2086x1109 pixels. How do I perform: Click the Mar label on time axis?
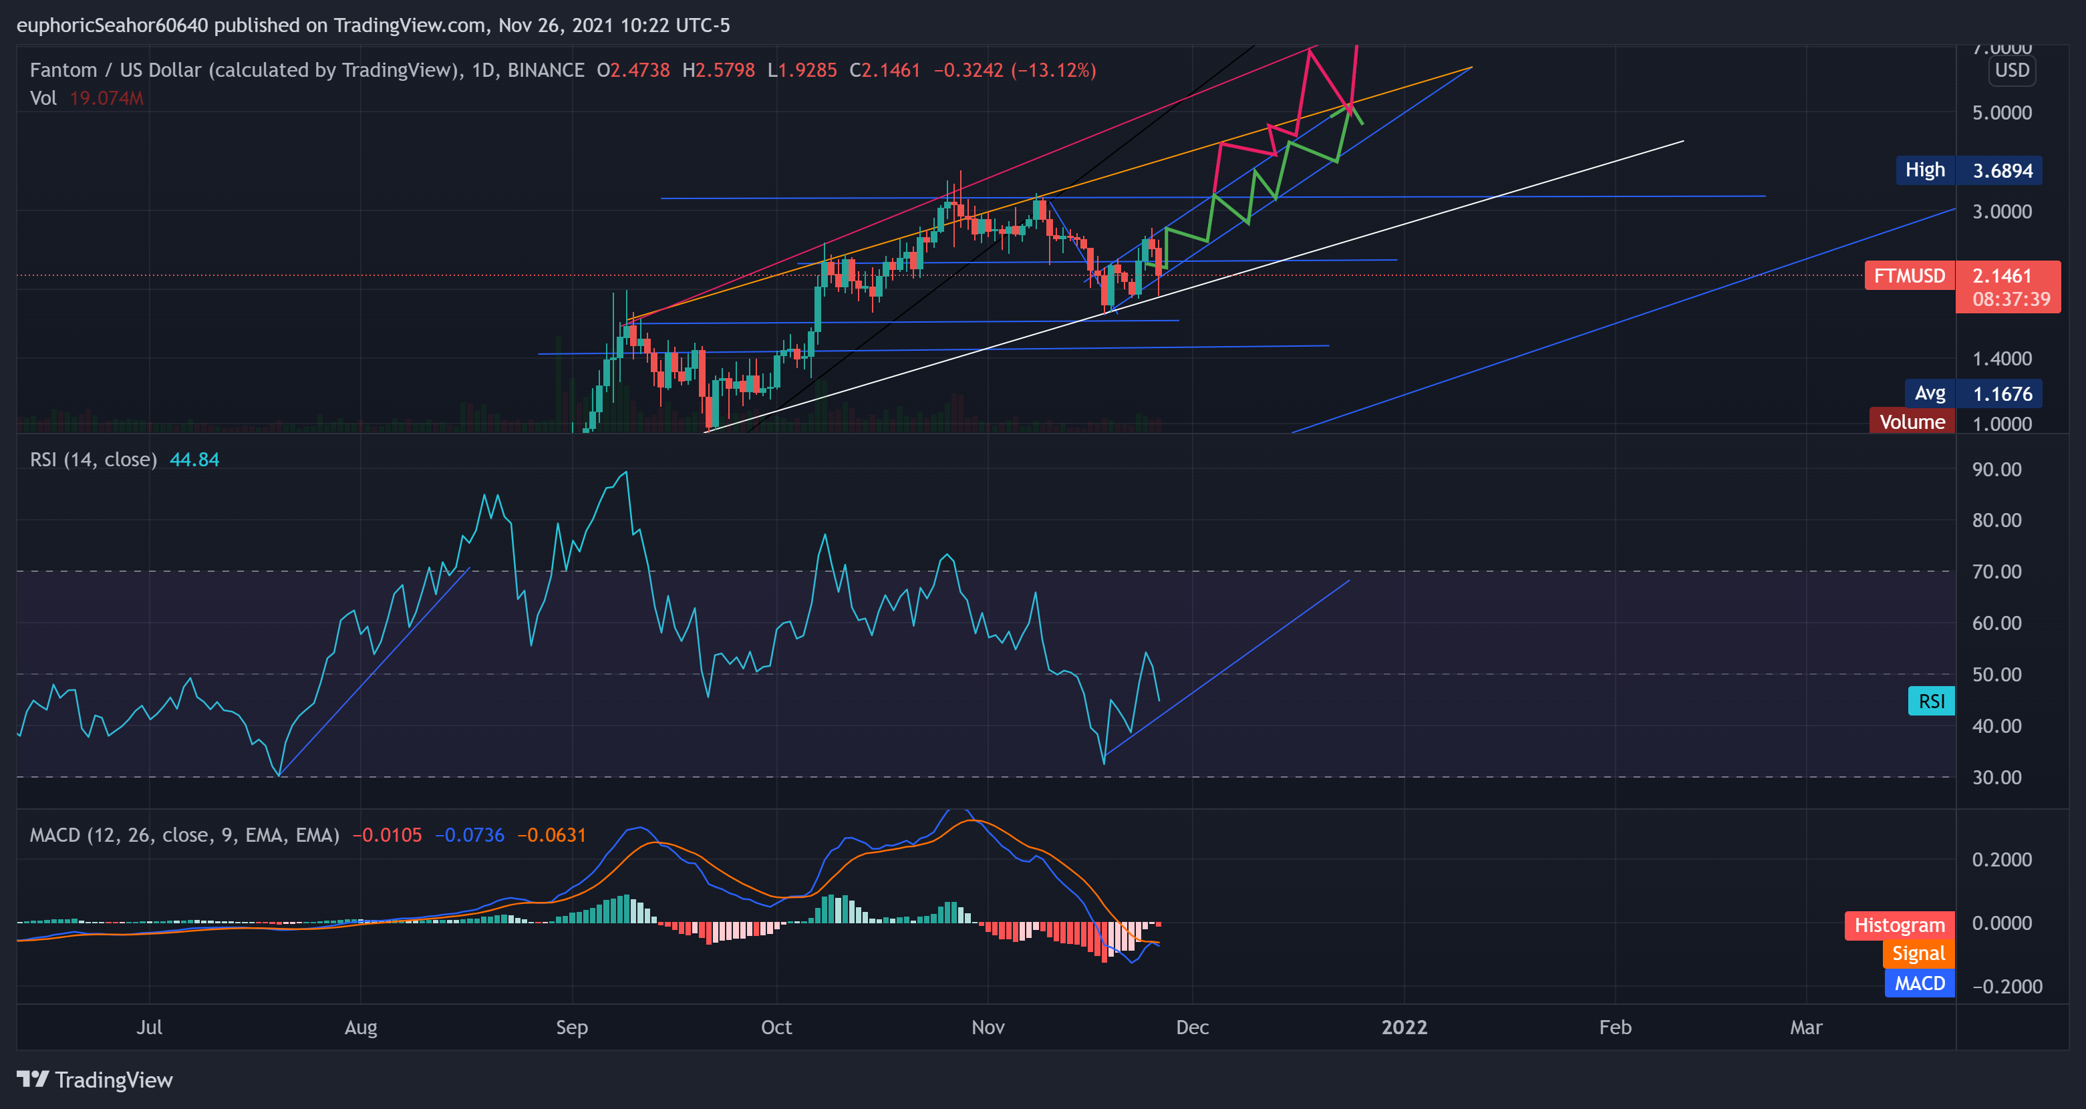1806,1027
